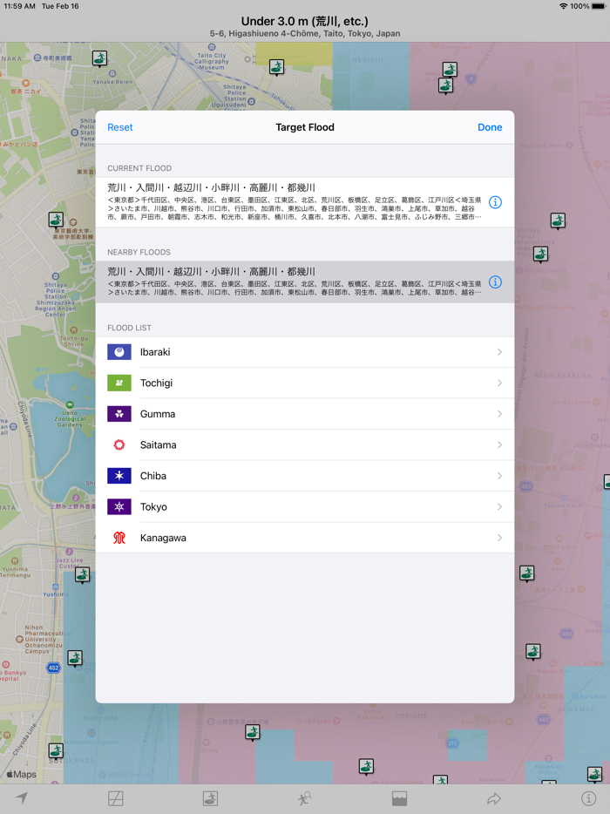Screen dimensions: 610x814
Task: Tap the Under 3.0 m title text
Action: [x=305, y=21]
